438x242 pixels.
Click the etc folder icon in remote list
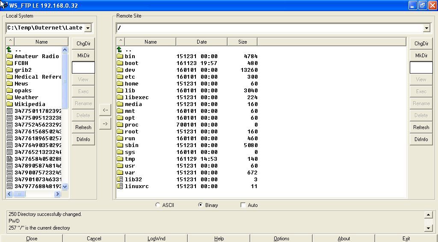(x=120, y=77)
